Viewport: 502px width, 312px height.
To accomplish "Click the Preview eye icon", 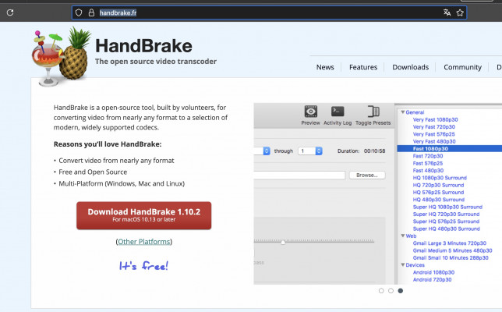I will click(x=310, y=112).
